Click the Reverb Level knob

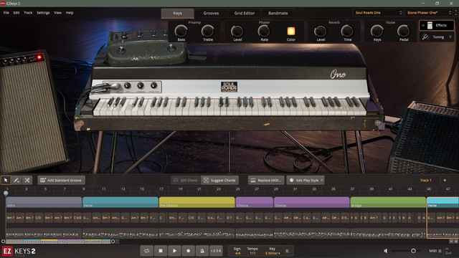coord(321,31)
